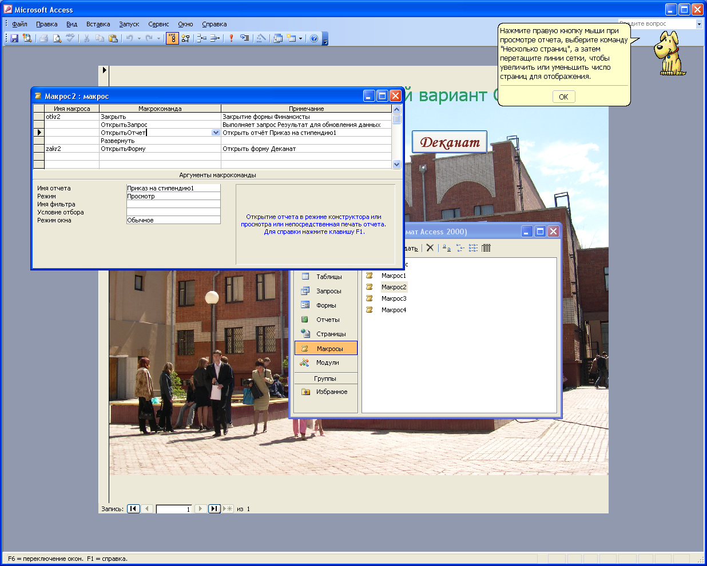The width and height of the screenshot is (707, 566).
Task: Select the ОткрытьЗапрос action cell
Action: (160, 125)
